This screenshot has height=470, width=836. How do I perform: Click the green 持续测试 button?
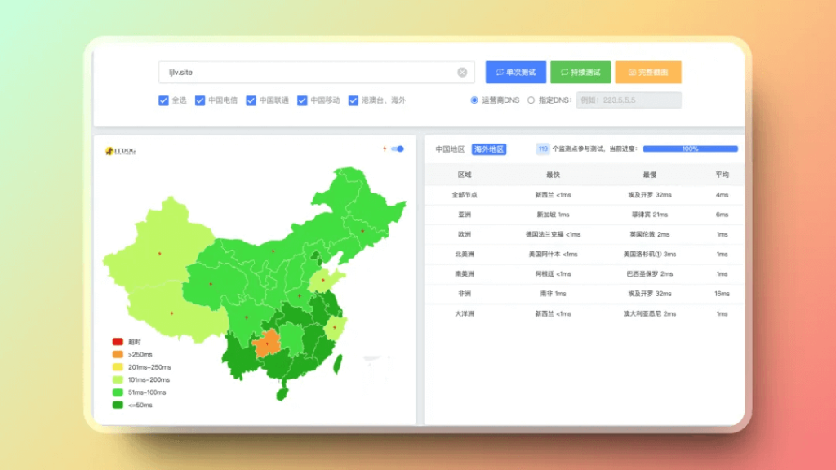pos(580,73)
